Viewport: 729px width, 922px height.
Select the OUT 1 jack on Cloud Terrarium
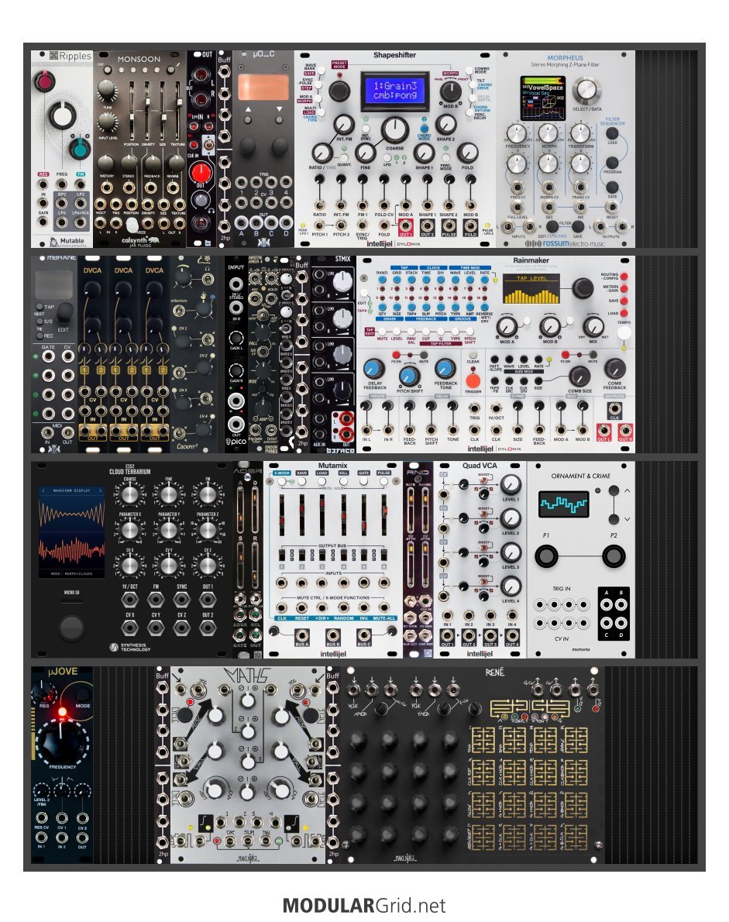click(207, 600)
